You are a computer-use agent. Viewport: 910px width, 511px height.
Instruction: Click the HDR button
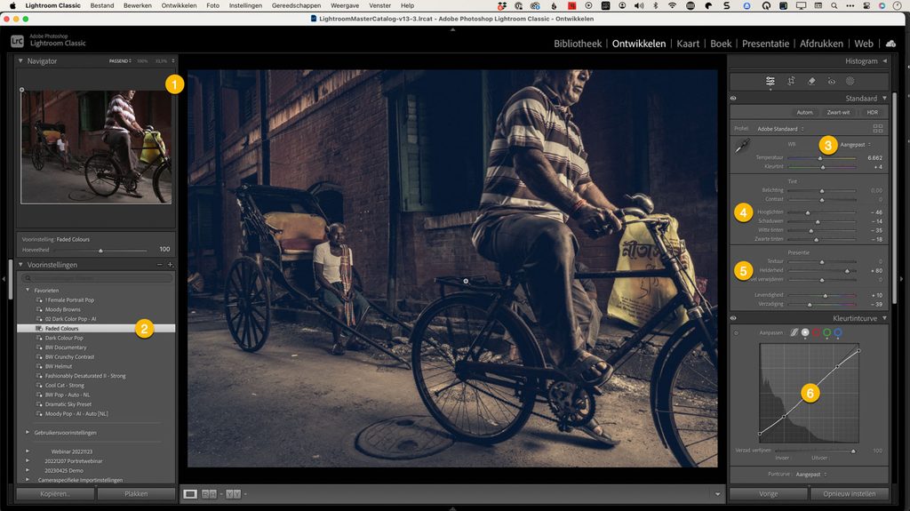tap(873, 113)
